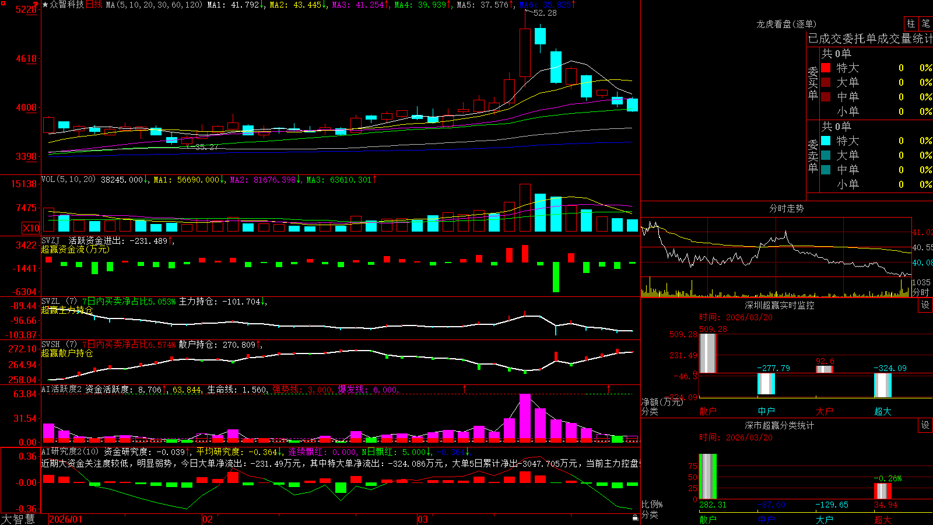The height and width of the screenshot is (525, 933).
Task: Click the 散户 ratio value 282.31
Action: click(x=713, y=505)
